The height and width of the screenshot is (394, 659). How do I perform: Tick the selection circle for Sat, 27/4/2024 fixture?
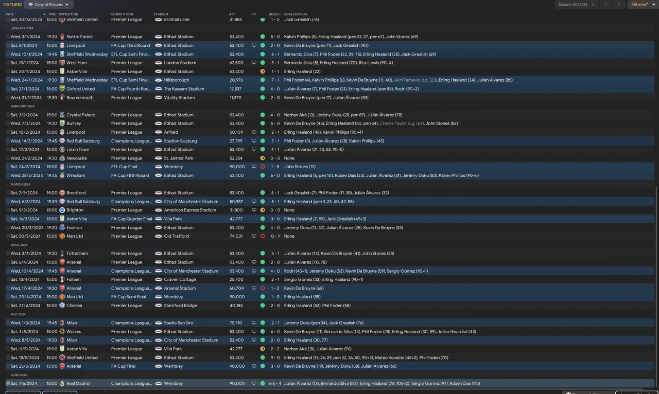coord(8,306)
